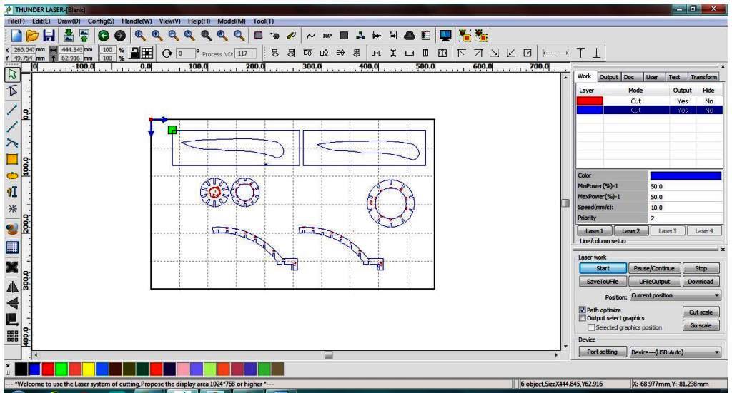This screenshot has height=393, width=732.
Task: Click the curve smooth squiggle icon
Action: point(310,36)
